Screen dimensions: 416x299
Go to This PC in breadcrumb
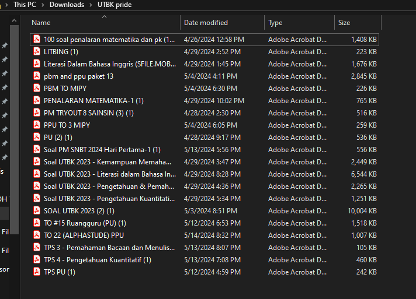(25, 5)
